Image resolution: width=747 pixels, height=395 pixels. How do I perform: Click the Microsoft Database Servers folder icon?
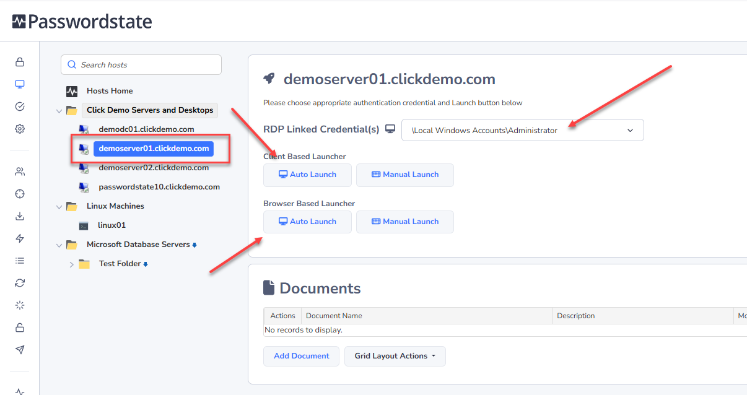point(72,245)
